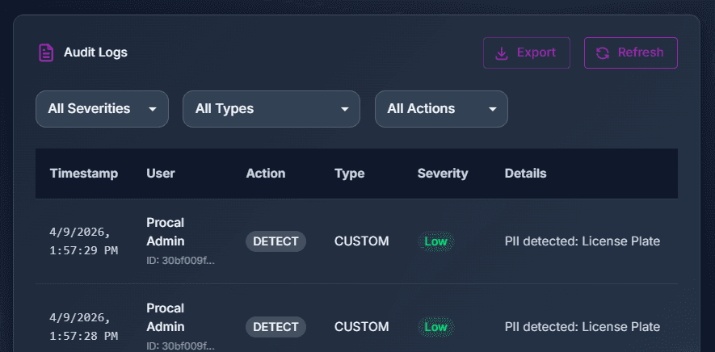Click the Audit Logs document icon
The width and height of the screenshot is (715, 352).
tap(46, 52)
